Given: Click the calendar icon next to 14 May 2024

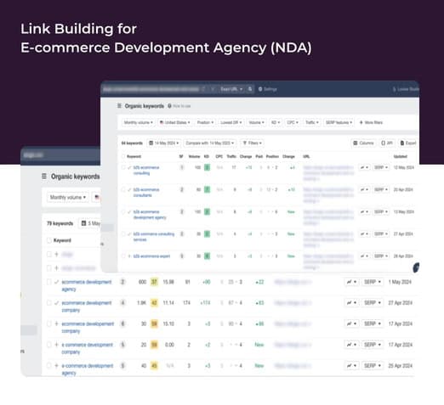Looking at the screenshot, I should coord(151,143).
